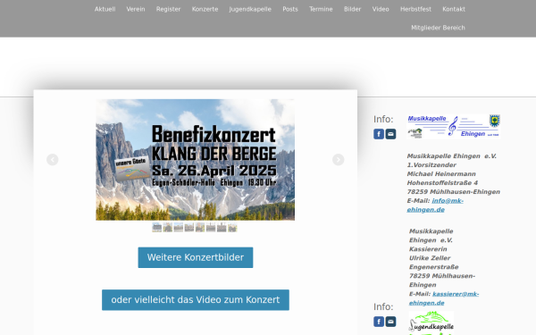Open the kassierer@mk-ehingen.de email link
Screen dimensions: 536x335
444,298
